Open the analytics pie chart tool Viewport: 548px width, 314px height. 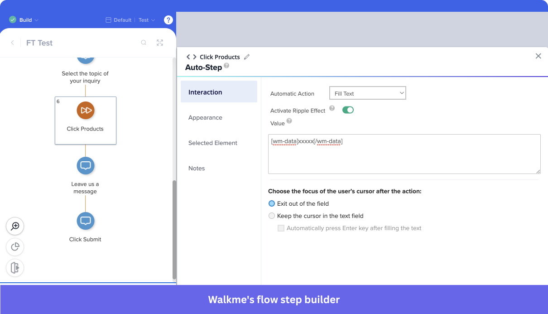point(15,247)
